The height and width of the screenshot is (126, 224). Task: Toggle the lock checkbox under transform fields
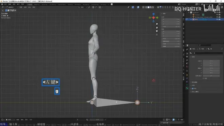(203, 78)
